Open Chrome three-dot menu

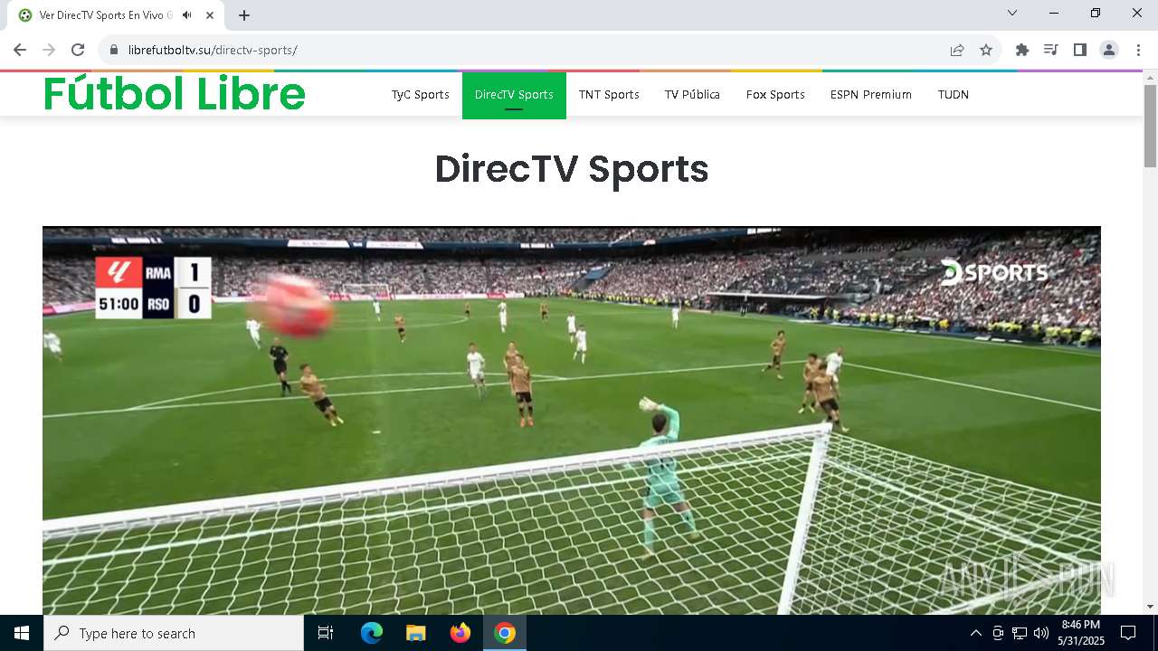(x=1138, y=50)
